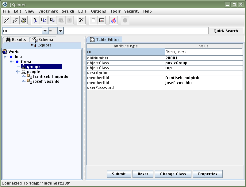Viewport: 246px width, 187px height.
Task: Select the memberUid value frantisek_hnipirdo
Action: (204, 78)
